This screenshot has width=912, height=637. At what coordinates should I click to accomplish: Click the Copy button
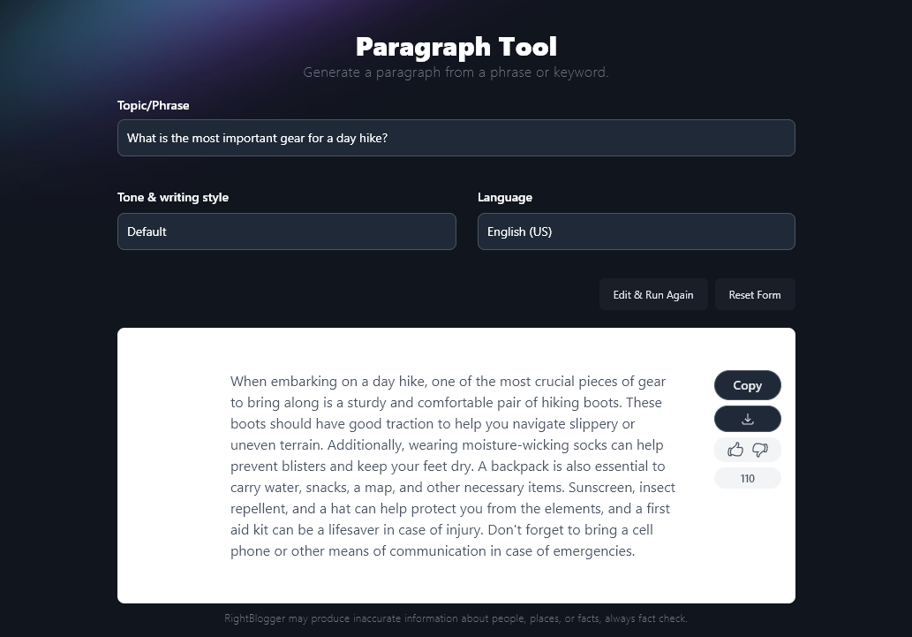click(747, 385)
